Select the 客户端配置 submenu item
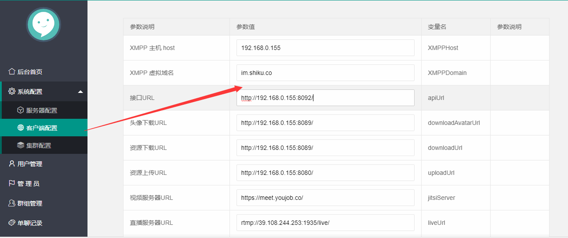 [44, 128]
